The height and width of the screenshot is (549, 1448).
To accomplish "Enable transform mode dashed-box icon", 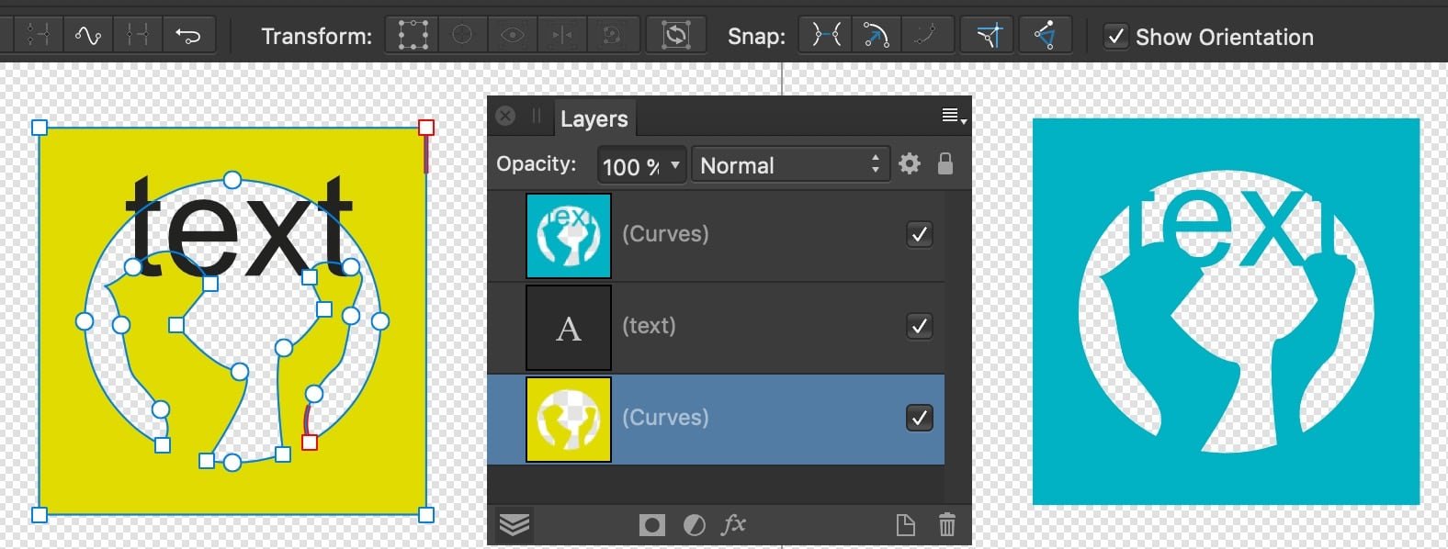I will tap(413, 36).
